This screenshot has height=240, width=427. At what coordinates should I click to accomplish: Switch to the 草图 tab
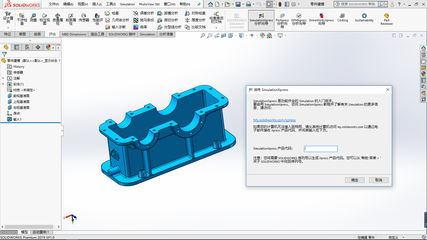22,34
